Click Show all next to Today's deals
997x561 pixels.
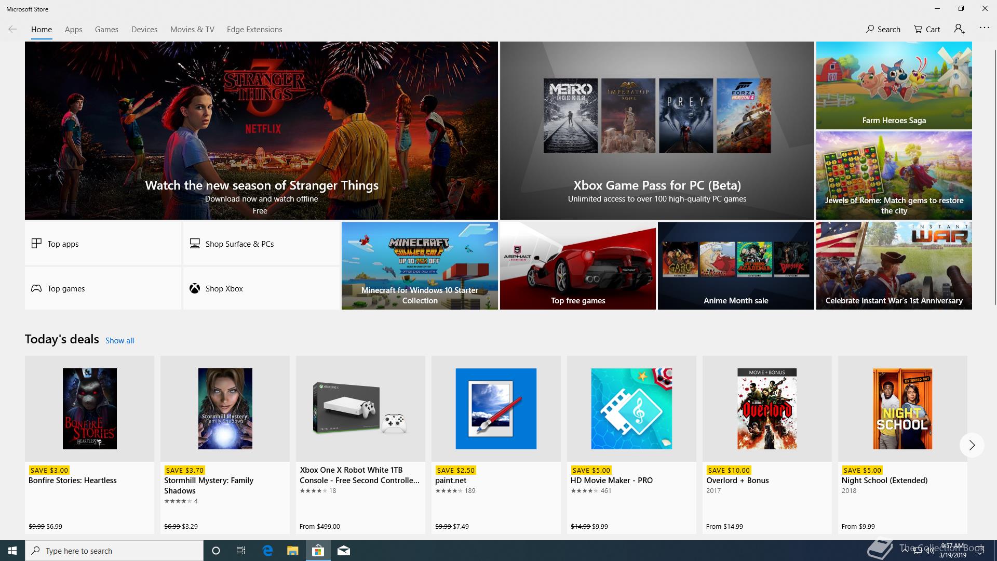pos(119,341)
